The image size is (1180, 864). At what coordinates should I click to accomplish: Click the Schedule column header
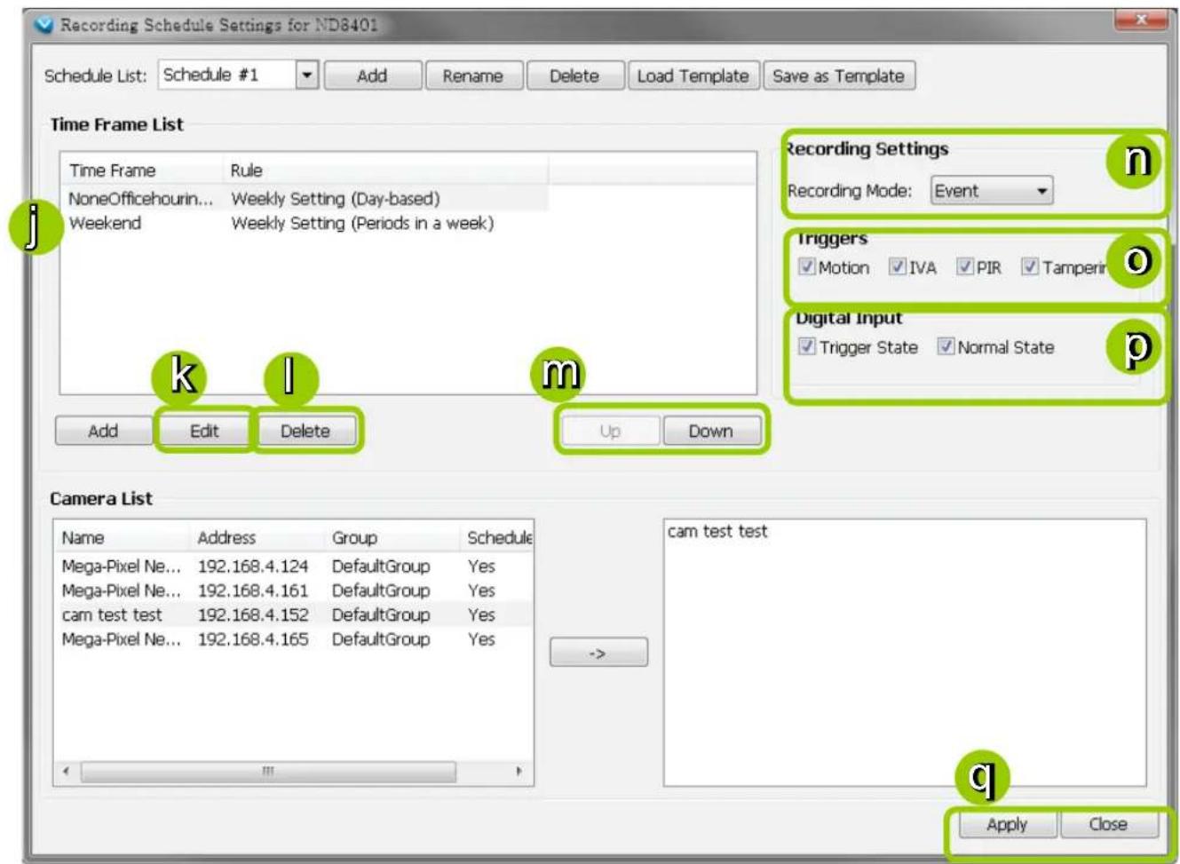click(498, 538)
